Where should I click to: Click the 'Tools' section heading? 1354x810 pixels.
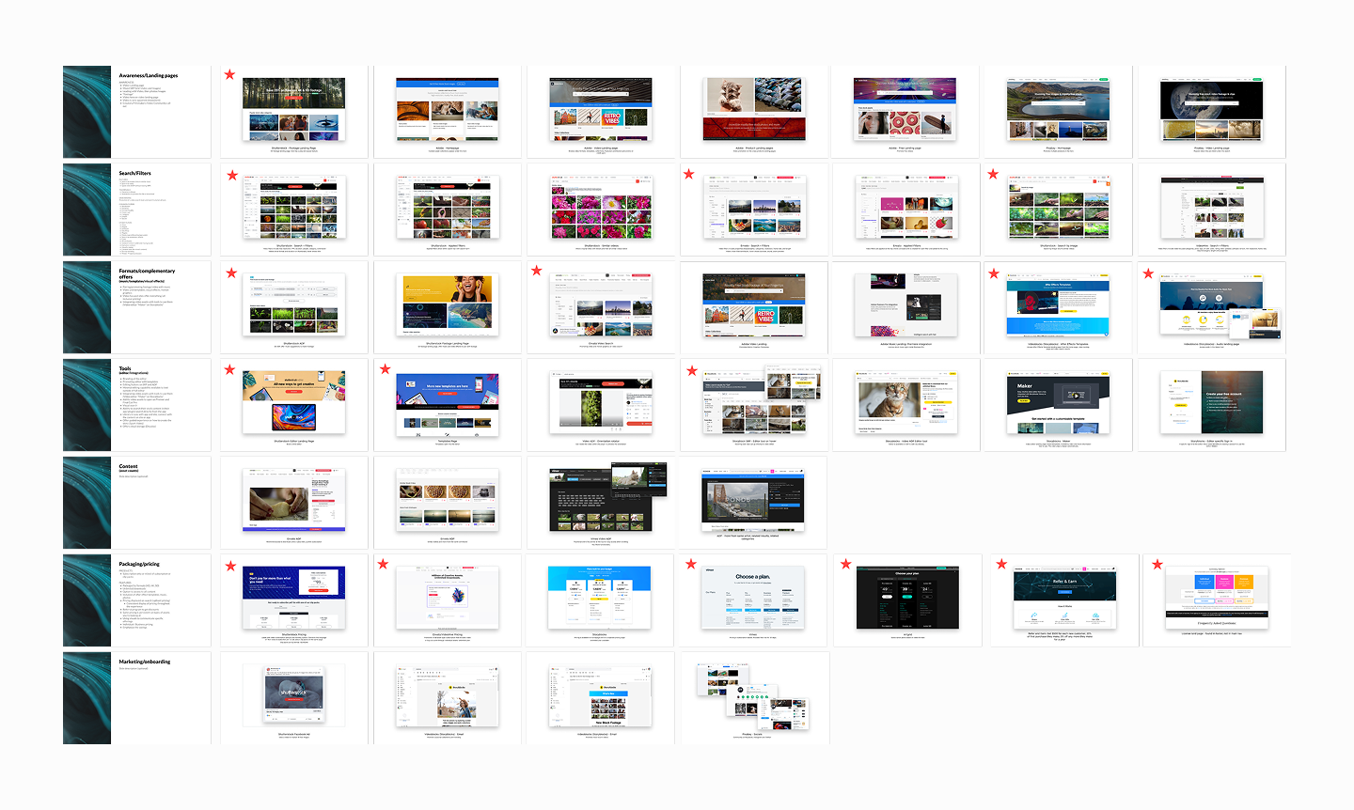tap(125, 368)
